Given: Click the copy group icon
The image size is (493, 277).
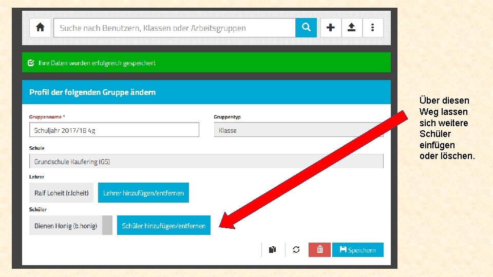Looking at the screenshot, I should click(x=273, y=250).
